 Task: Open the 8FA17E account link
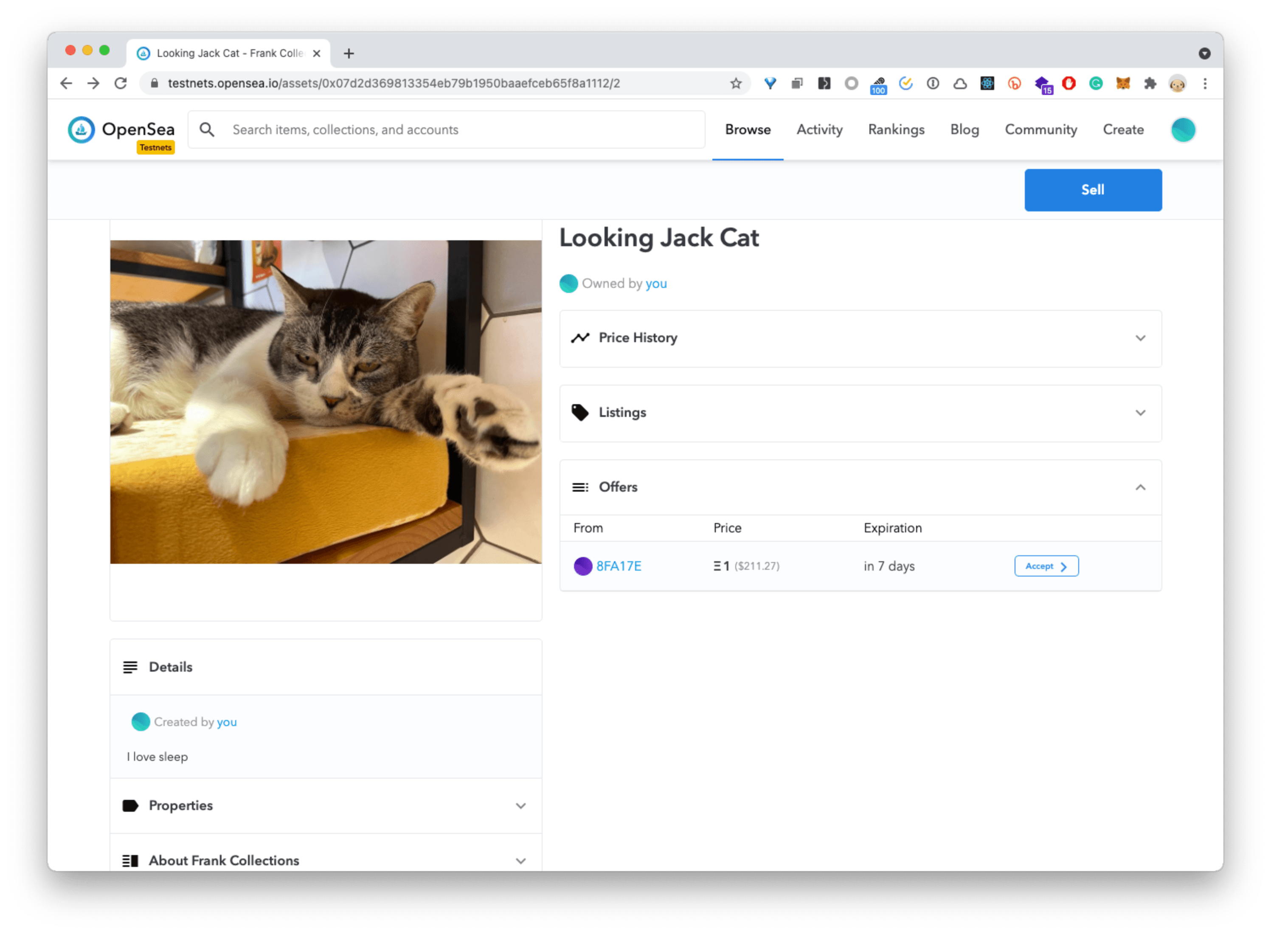(x=619, y=566)
